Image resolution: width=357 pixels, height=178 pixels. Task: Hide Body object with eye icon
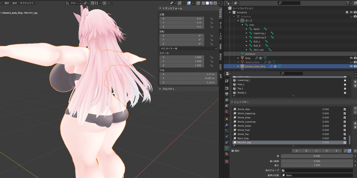(x=351, y=58)
